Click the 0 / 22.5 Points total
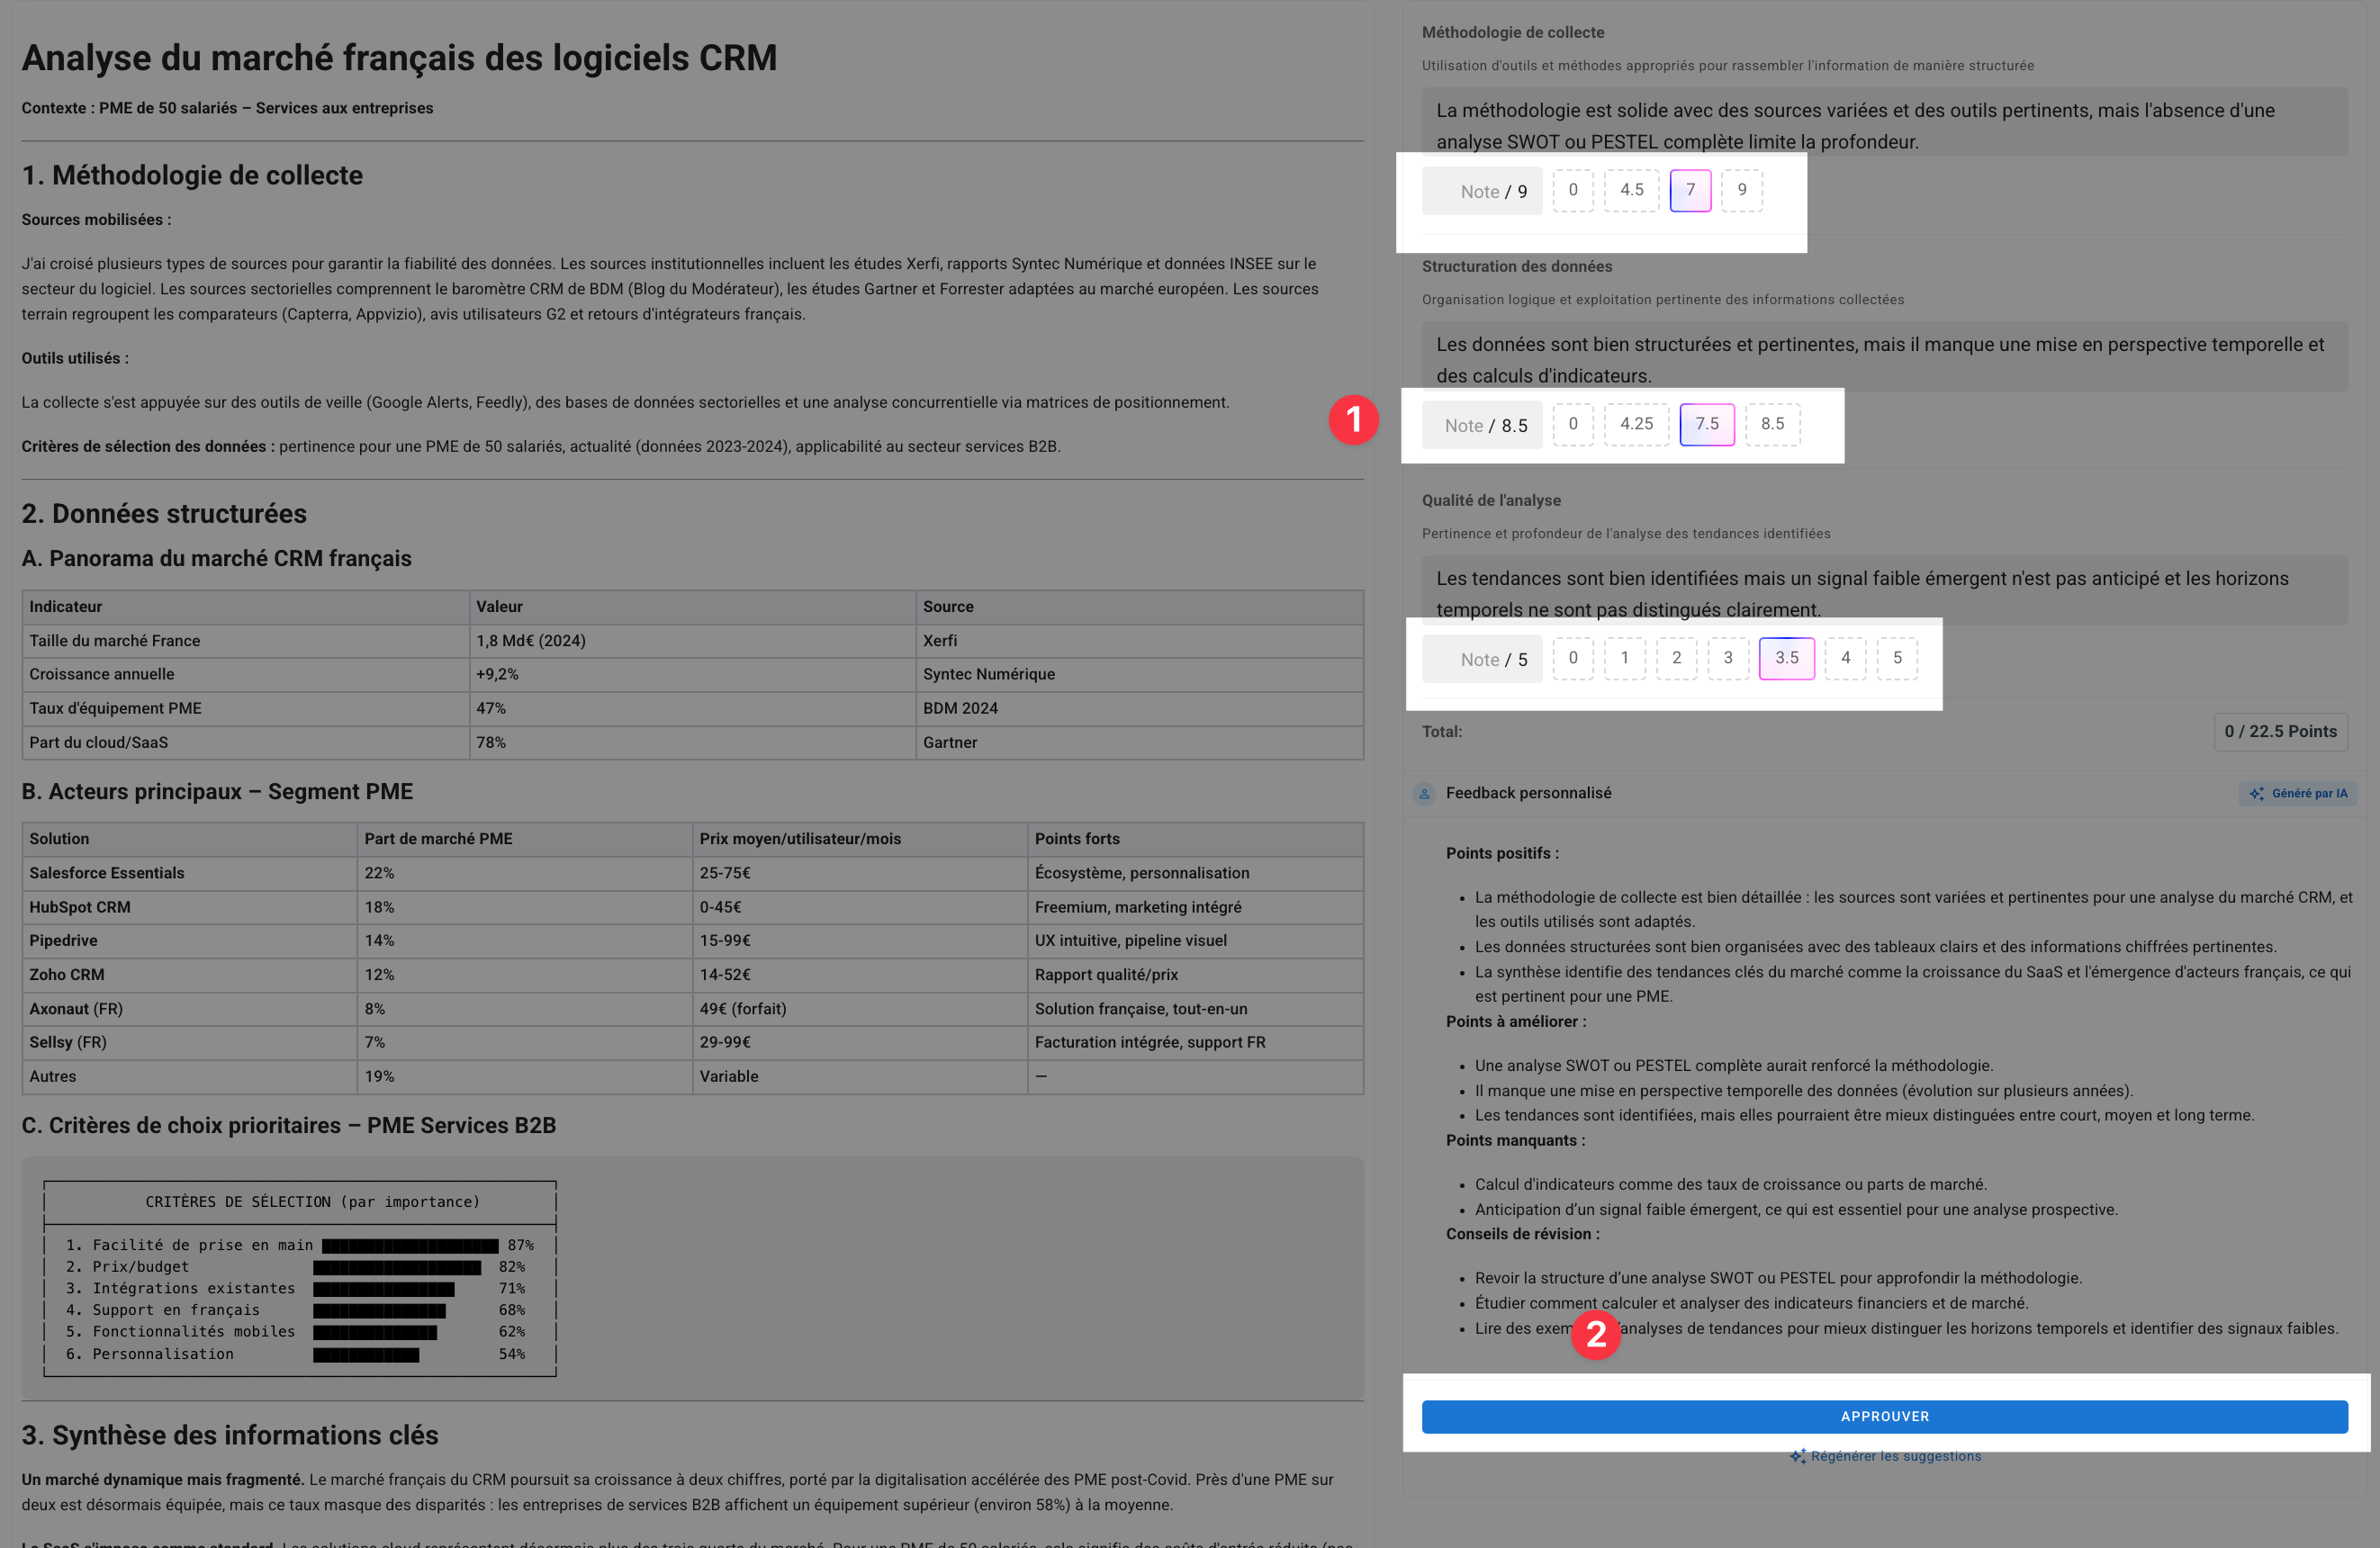2380x1548 pixels. 2280,731
